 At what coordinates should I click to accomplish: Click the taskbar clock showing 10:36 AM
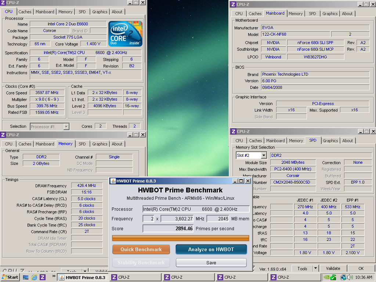(x=364, y=278)
